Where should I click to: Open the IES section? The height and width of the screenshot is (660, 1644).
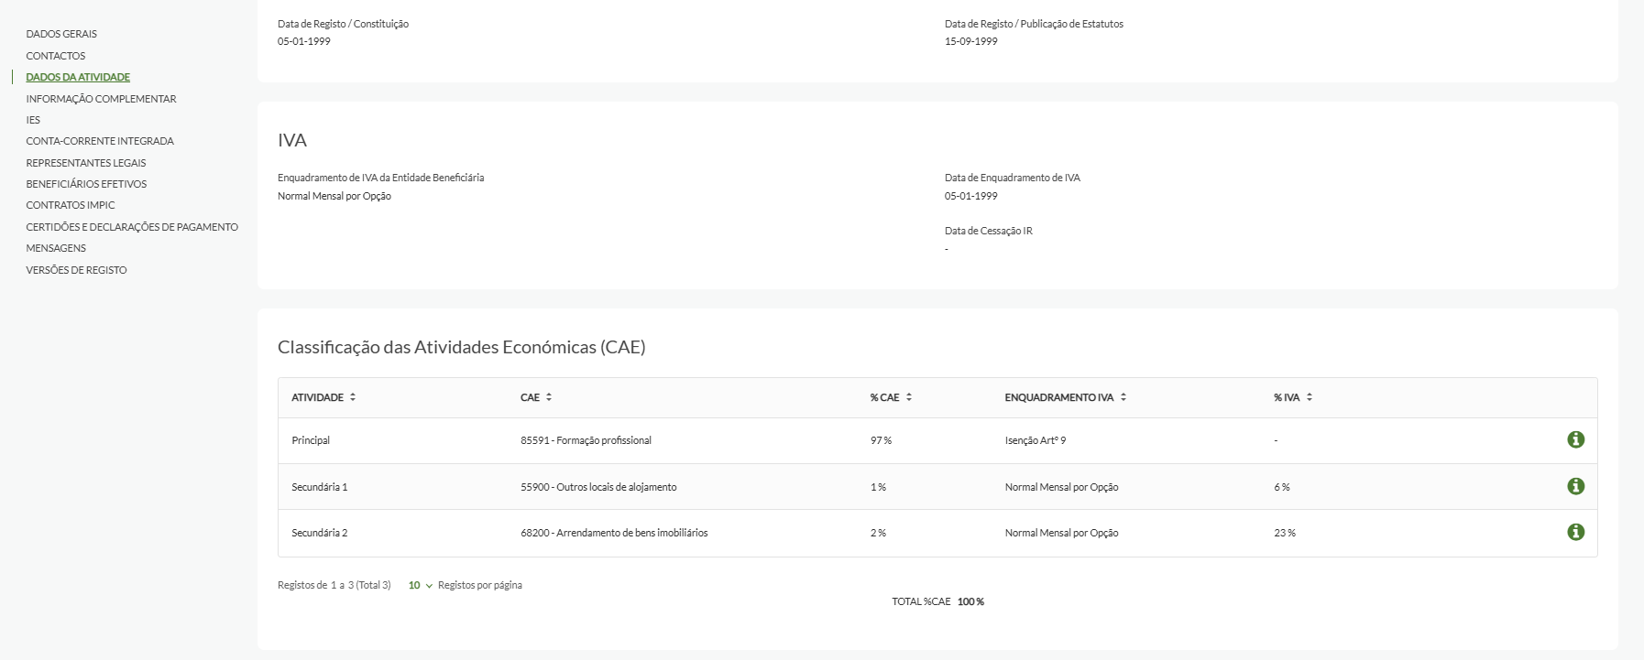tap(33, 120)
